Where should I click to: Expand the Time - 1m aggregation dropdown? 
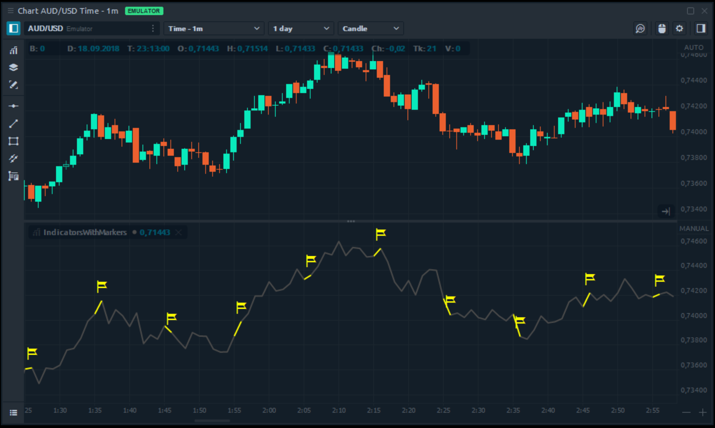[213, 28]
